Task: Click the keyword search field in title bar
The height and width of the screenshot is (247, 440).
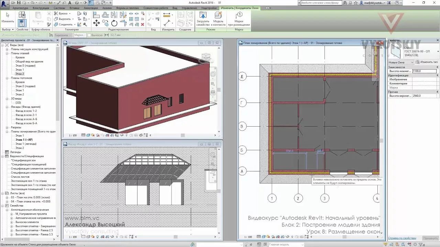Action: click(x=322, y=3)
